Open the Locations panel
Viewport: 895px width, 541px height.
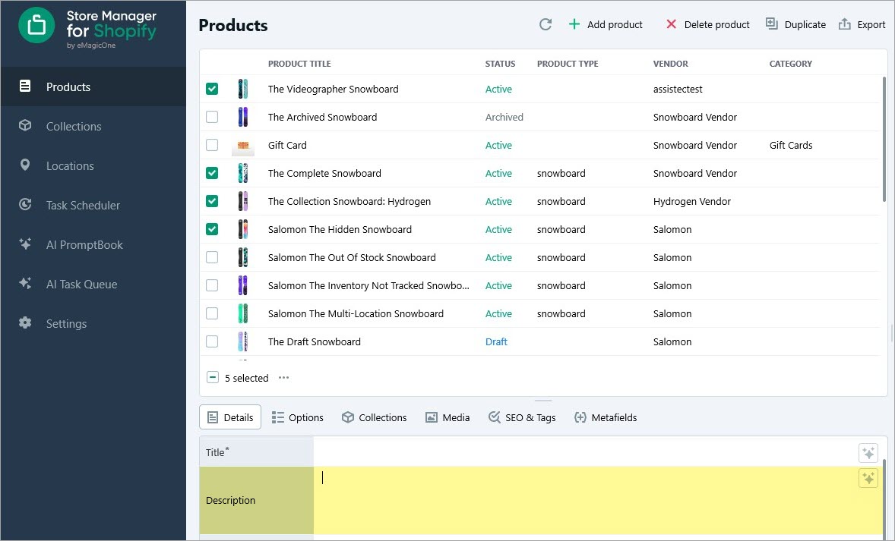[x=70, y=165]
